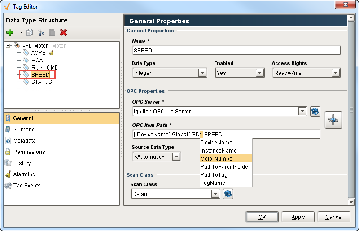
Task: Click the paste clipboard icon
Action: click(x=52, y=32)
